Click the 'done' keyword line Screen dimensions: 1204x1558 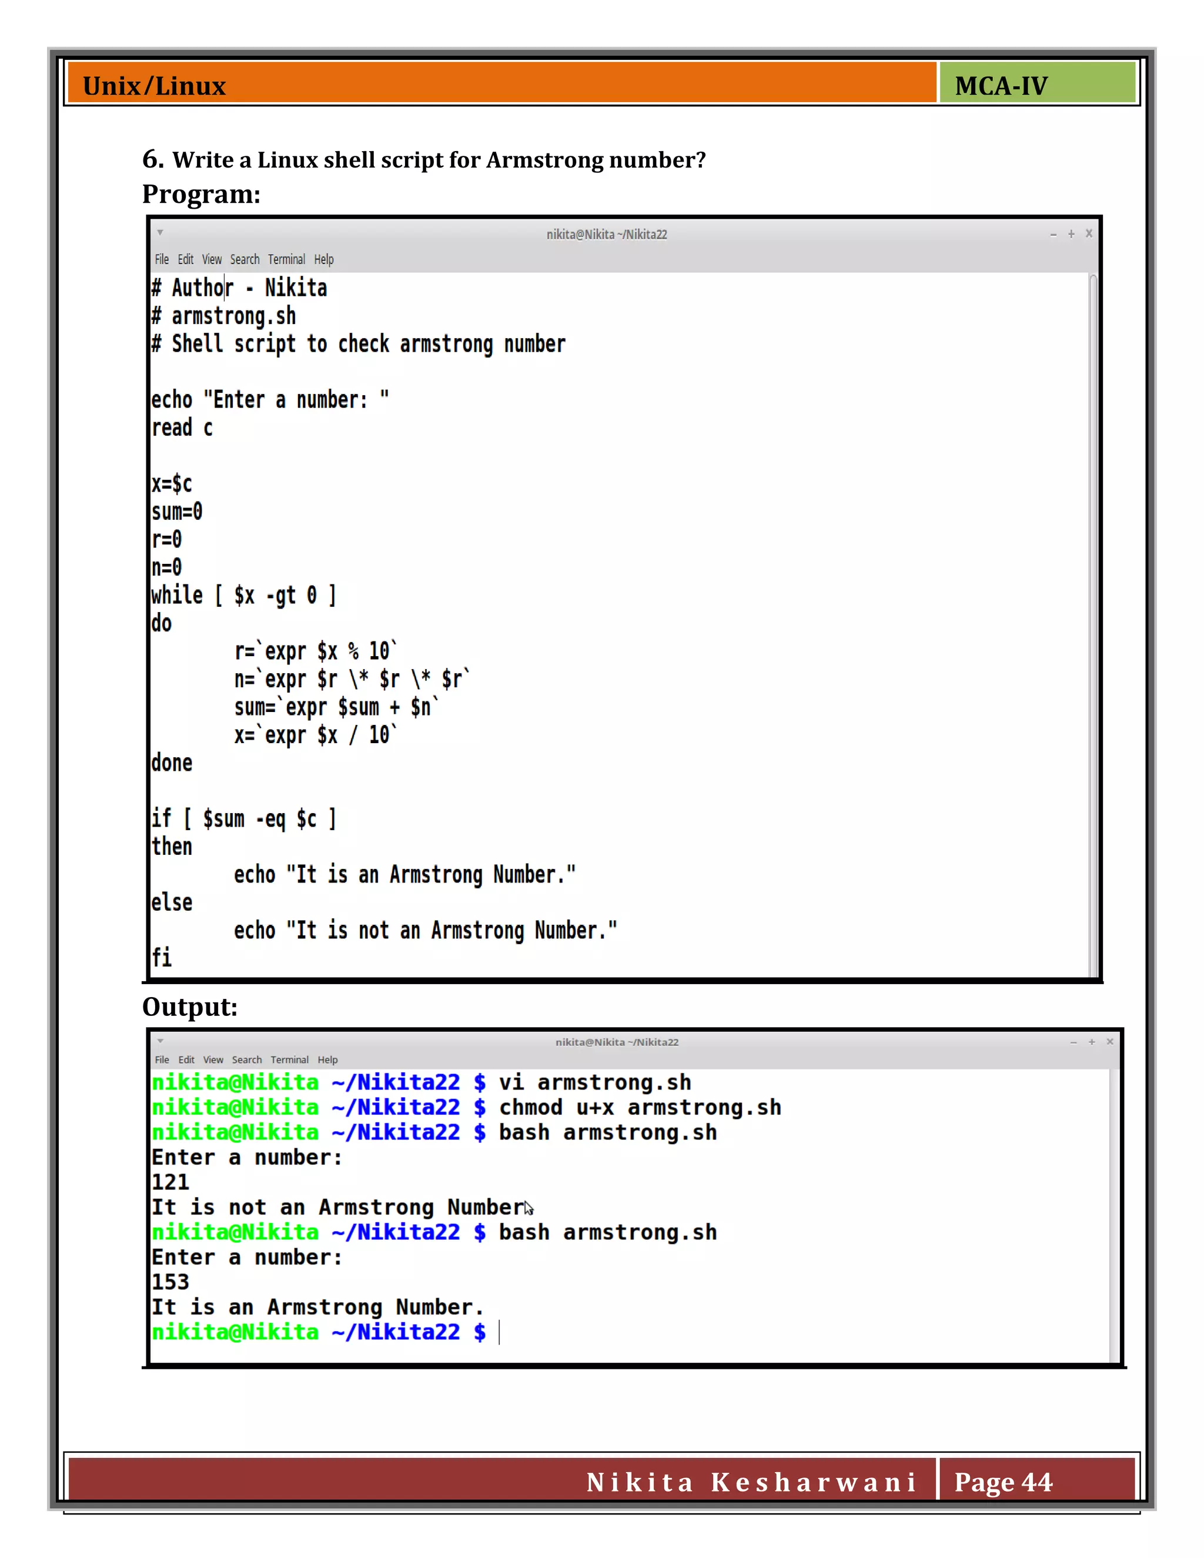[x=172, y=763]
